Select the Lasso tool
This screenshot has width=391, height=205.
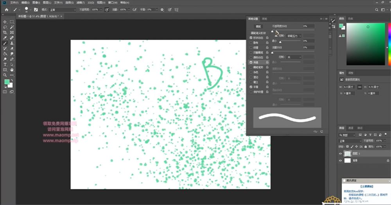[5, 27]
